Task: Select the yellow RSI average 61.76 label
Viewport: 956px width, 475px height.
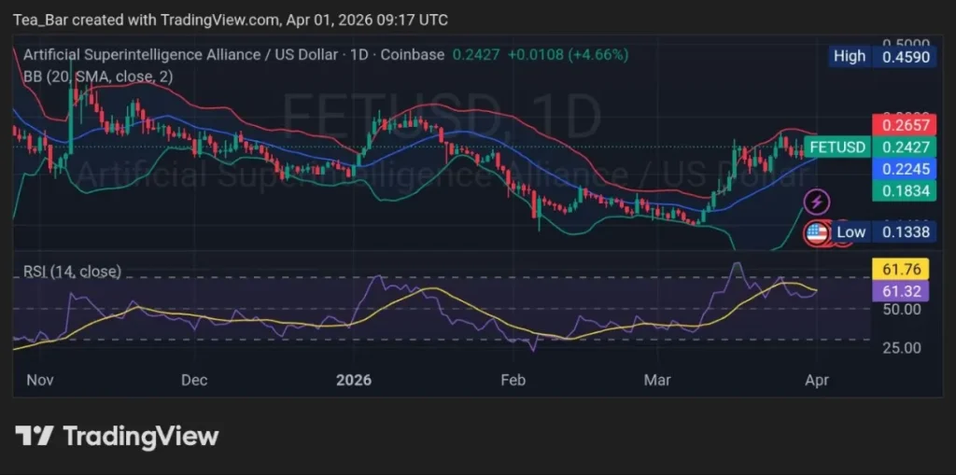Action: pos(903,270)
